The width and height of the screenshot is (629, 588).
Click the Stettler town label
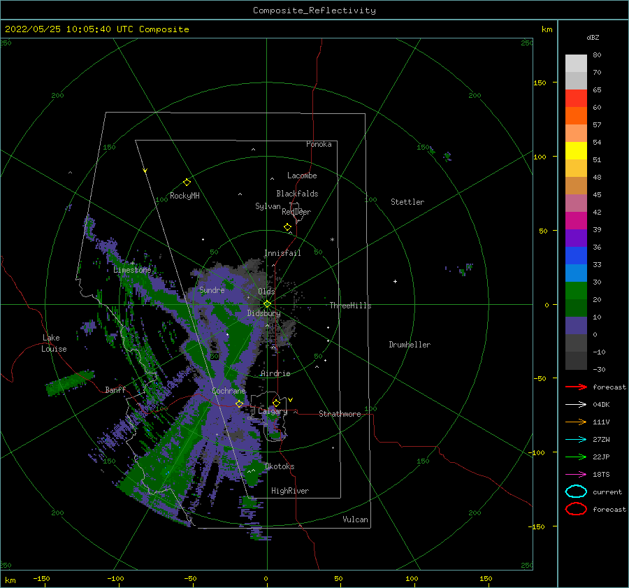coord(407,202)
